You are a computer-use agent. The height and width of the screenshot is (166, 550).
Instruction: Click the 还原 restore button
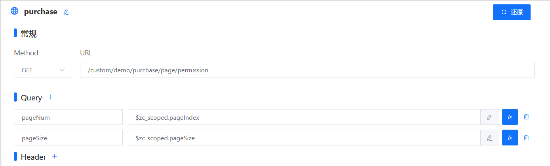[512, 12]
